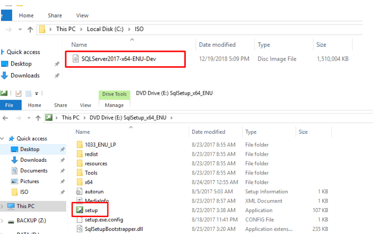Screen dimensions: 373x234
Task: Select the SqlSetupBootstrapper.dll file
Action: (113, 229)
